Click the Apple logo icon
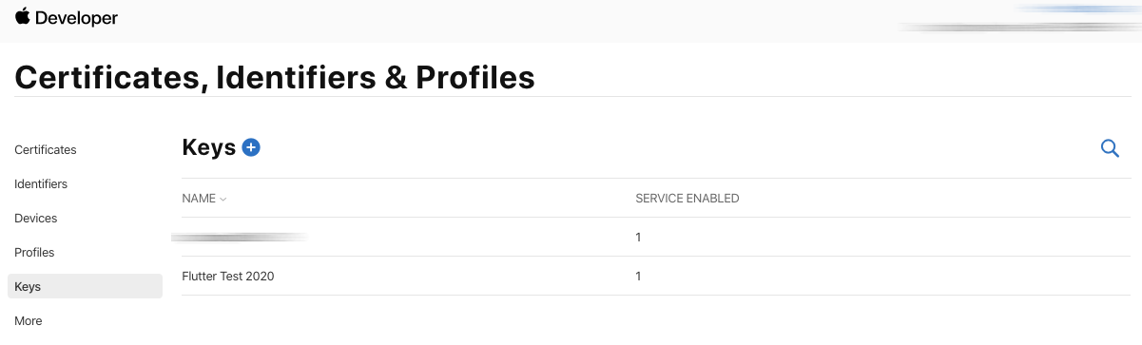This screenshot has height=345, width=1142. point(23,16)
